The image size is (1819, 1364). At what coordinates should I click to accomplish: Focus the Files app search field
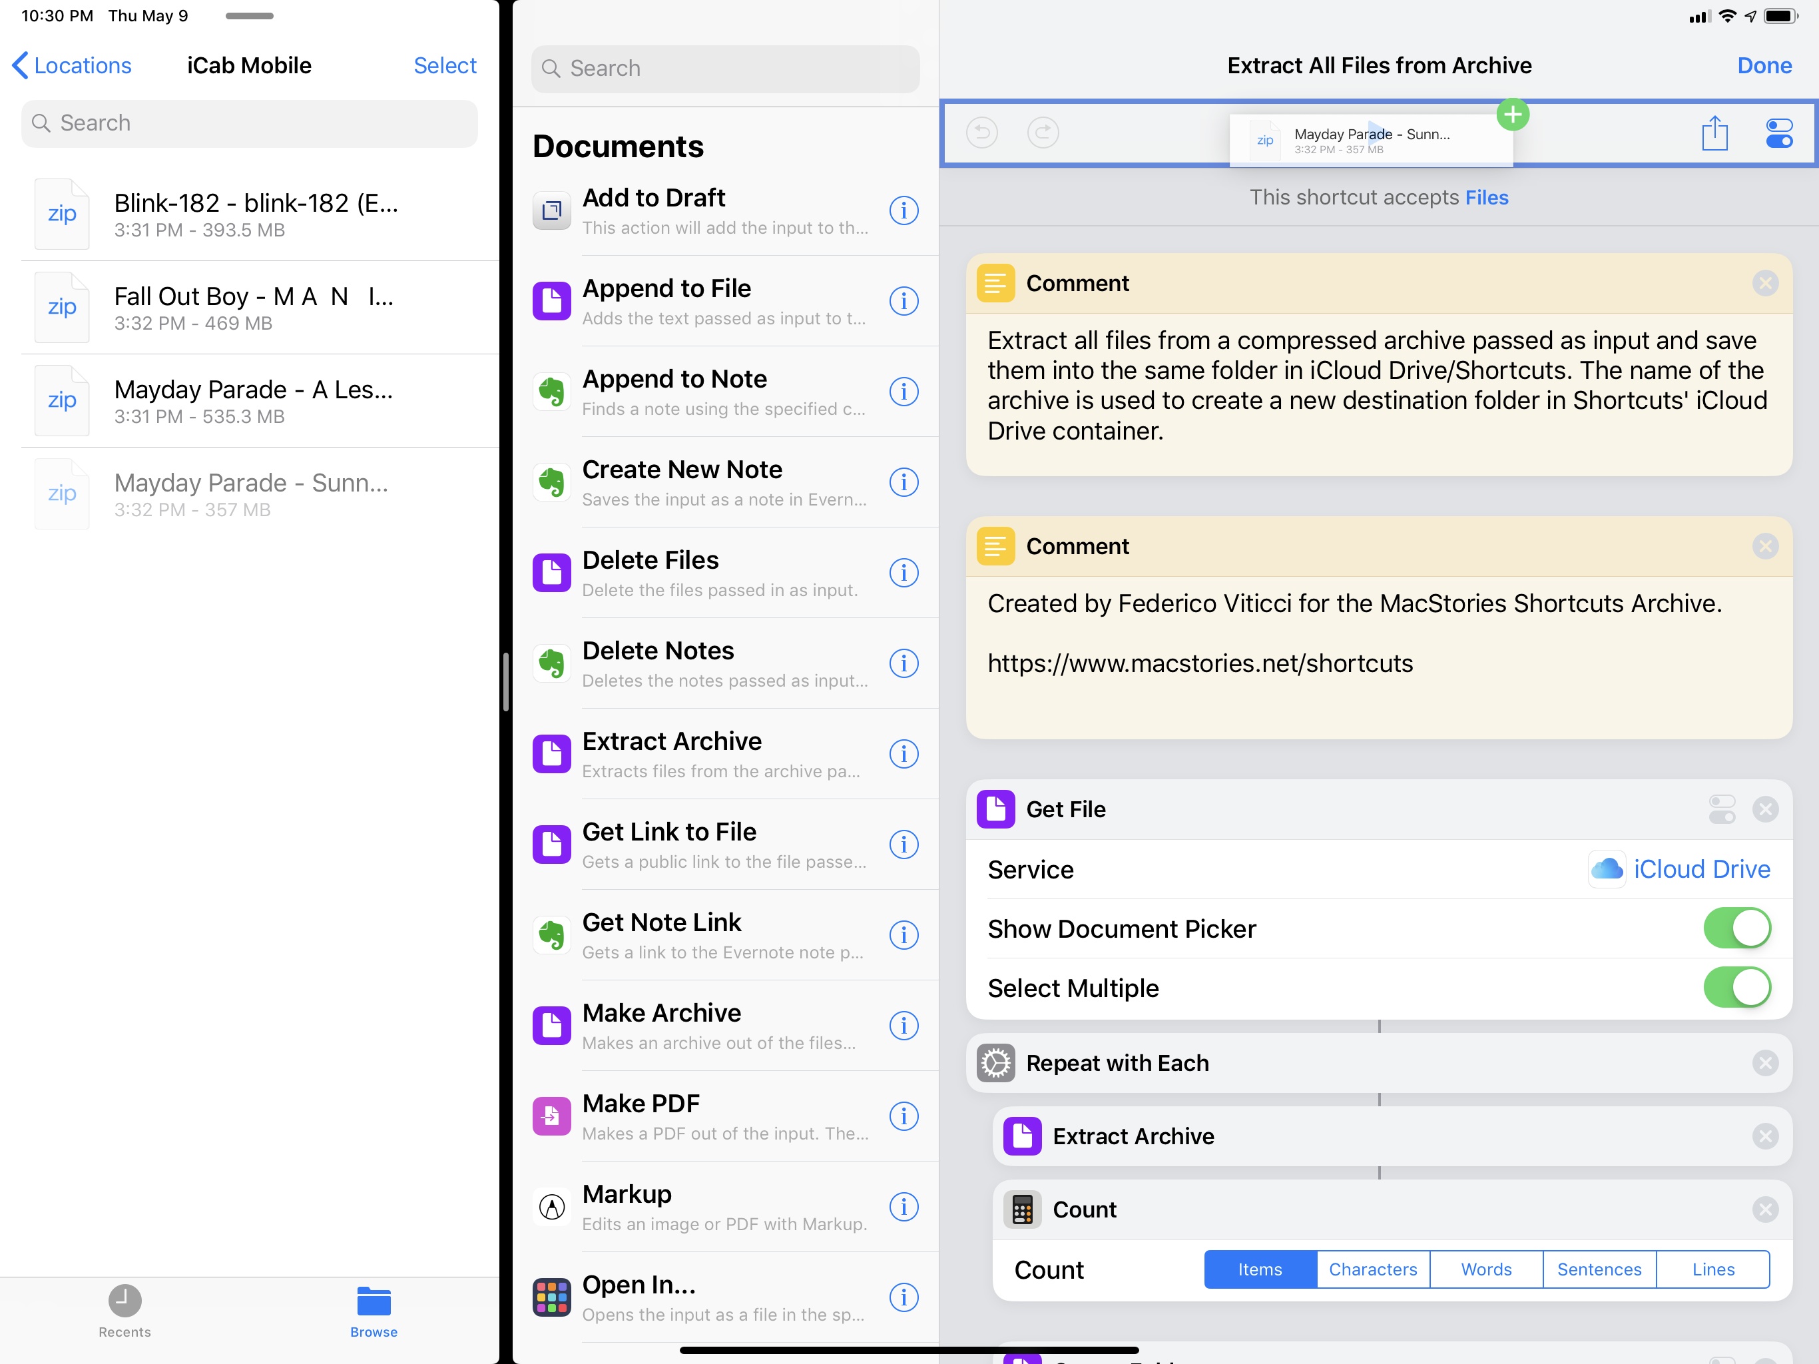click(249, 123)
